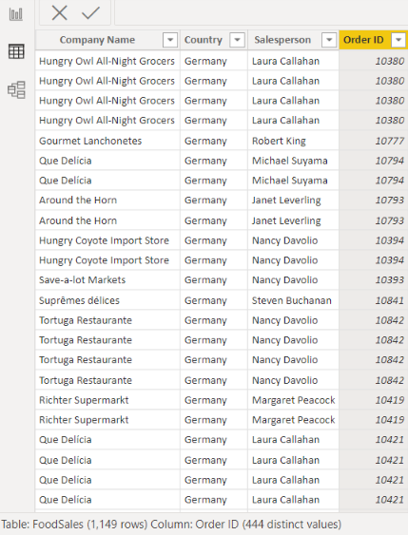This screenshot has height=535, width=408.
Task: Commit formula with the checkmark icon
Action: 90,13
